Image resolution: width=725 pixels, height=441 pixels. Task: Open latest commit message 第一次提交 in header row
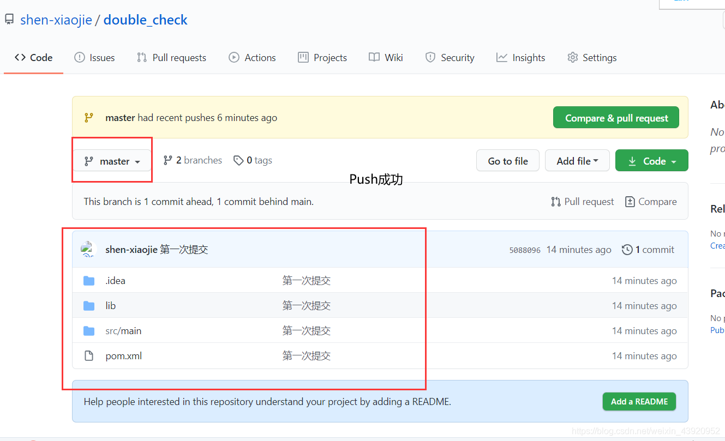click(184, 250)
